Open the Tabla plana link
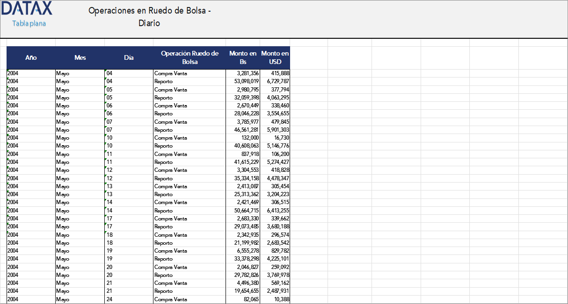 [x=29, y=22]
